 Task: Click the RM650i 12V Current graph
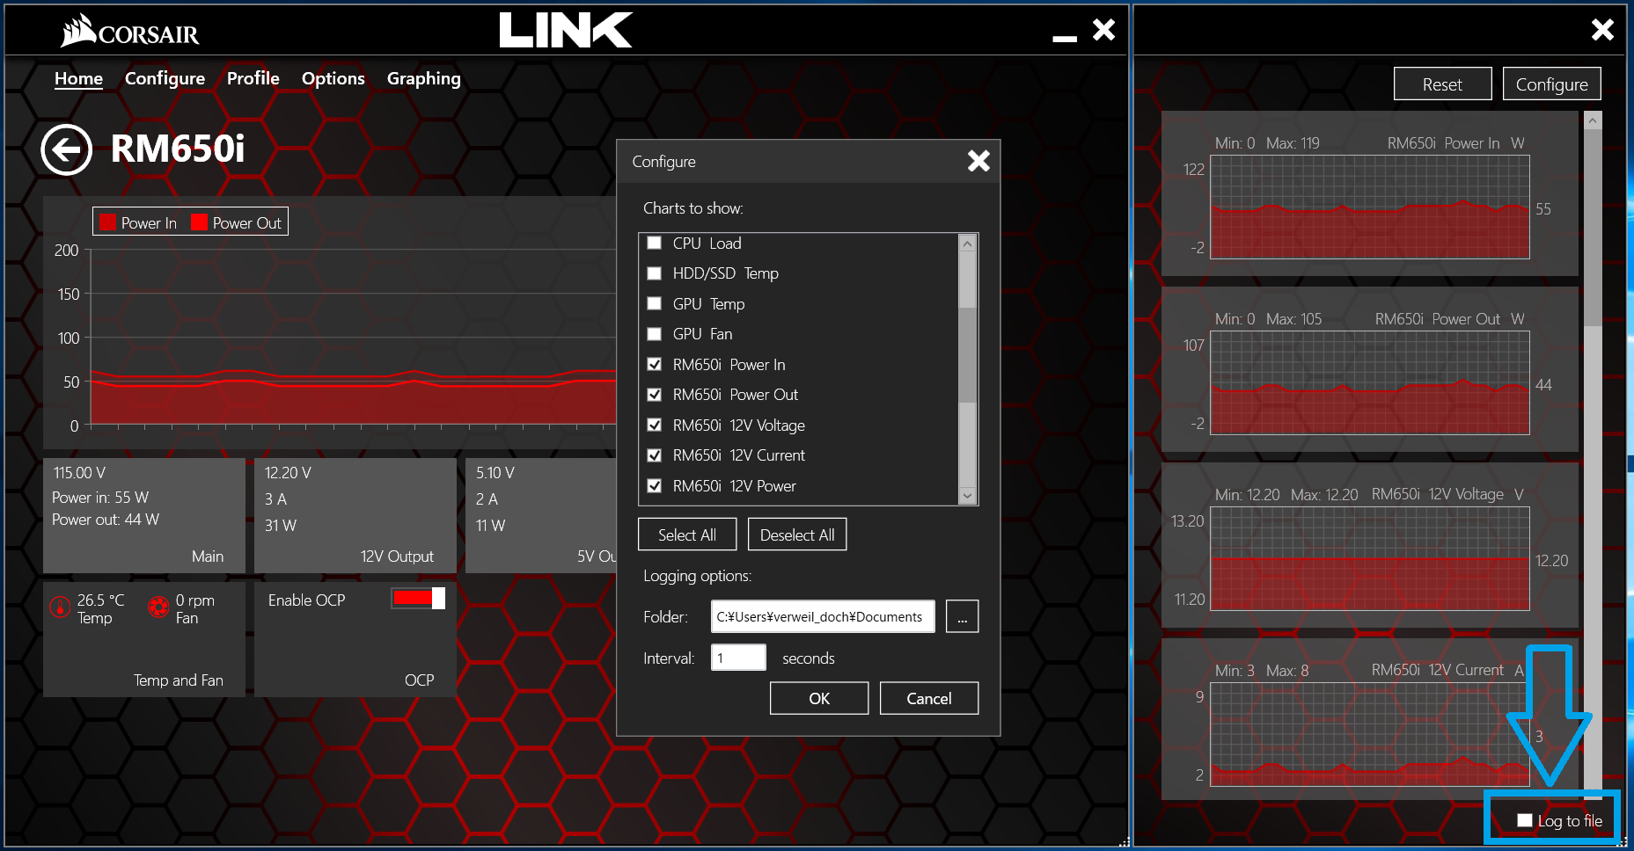tap(1369, 734)
